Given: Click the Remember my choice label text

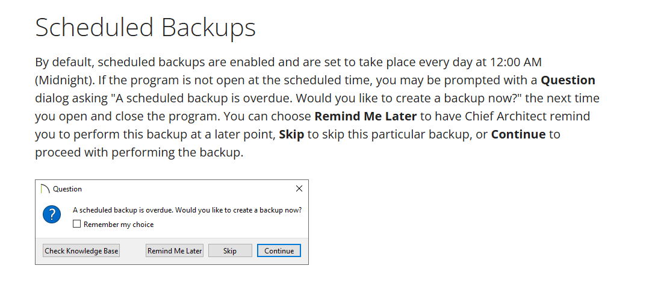Looking at the screenshot, I should click(119, 225).
